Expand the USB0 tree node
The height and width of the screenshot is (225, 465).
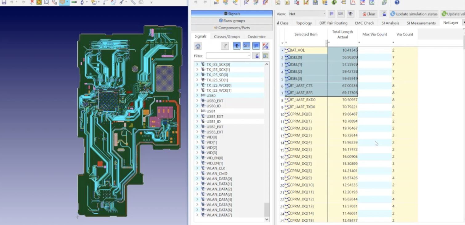(197, 95)
